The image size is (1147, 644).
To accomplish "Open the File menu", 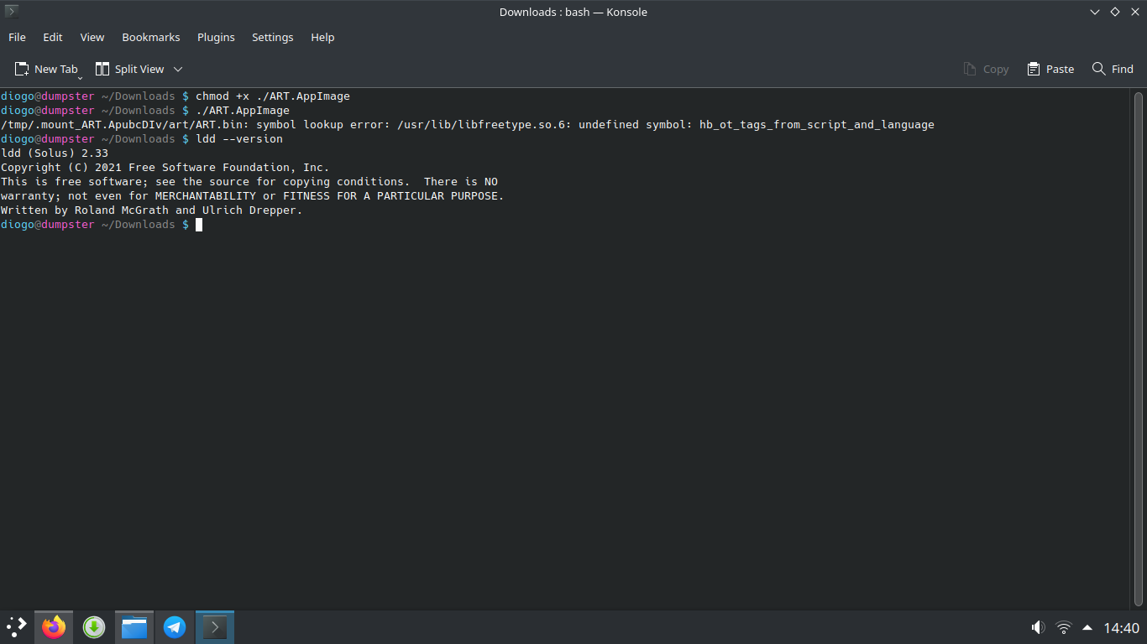I will click(x=17, y=37).
